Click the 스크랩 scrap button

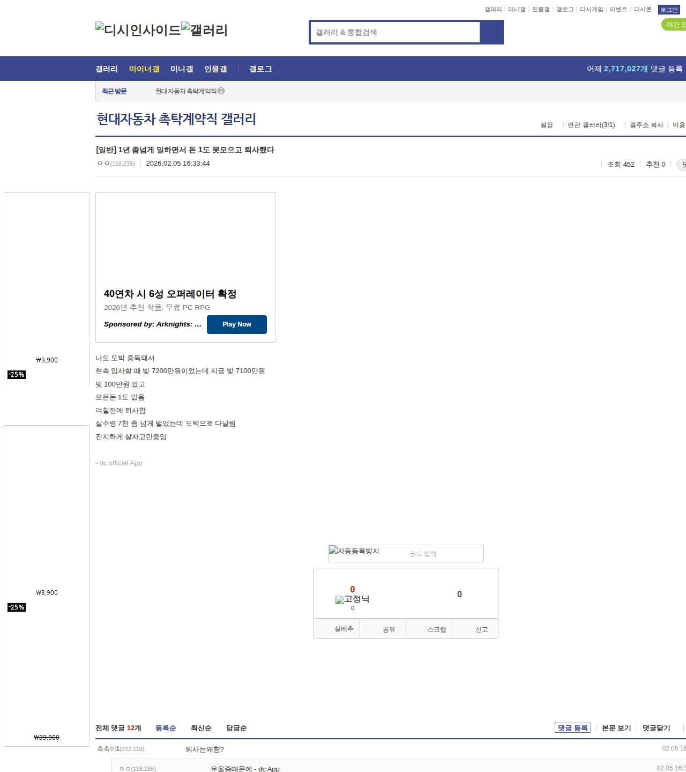pyautogui.click(x=436, y=629)
